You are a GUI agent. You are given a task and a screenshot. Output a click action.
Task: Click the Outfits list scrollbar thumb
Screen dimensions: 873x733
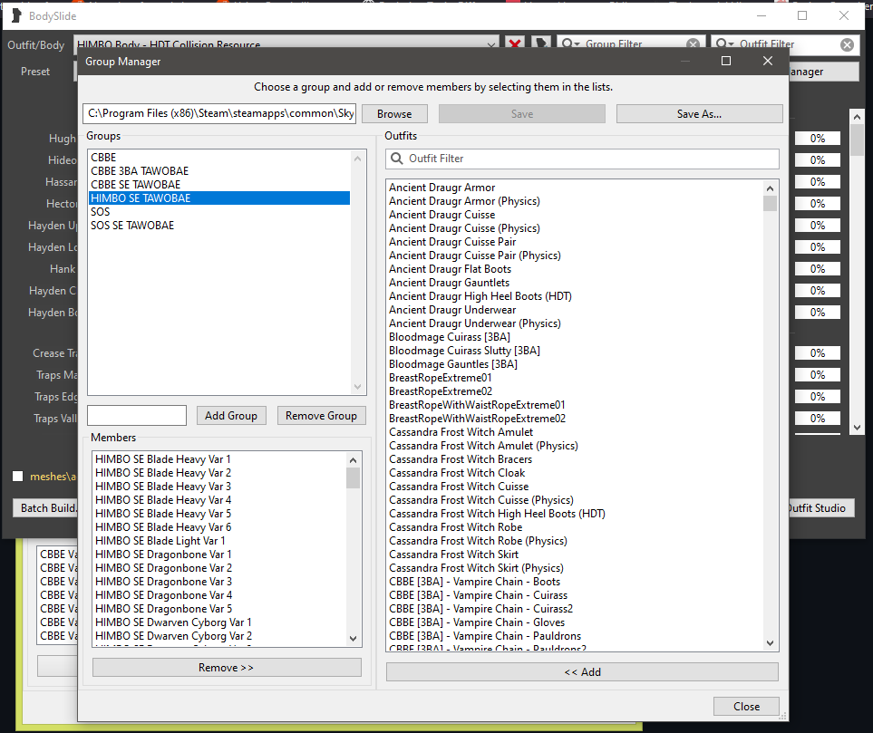[x=770, y=204]
